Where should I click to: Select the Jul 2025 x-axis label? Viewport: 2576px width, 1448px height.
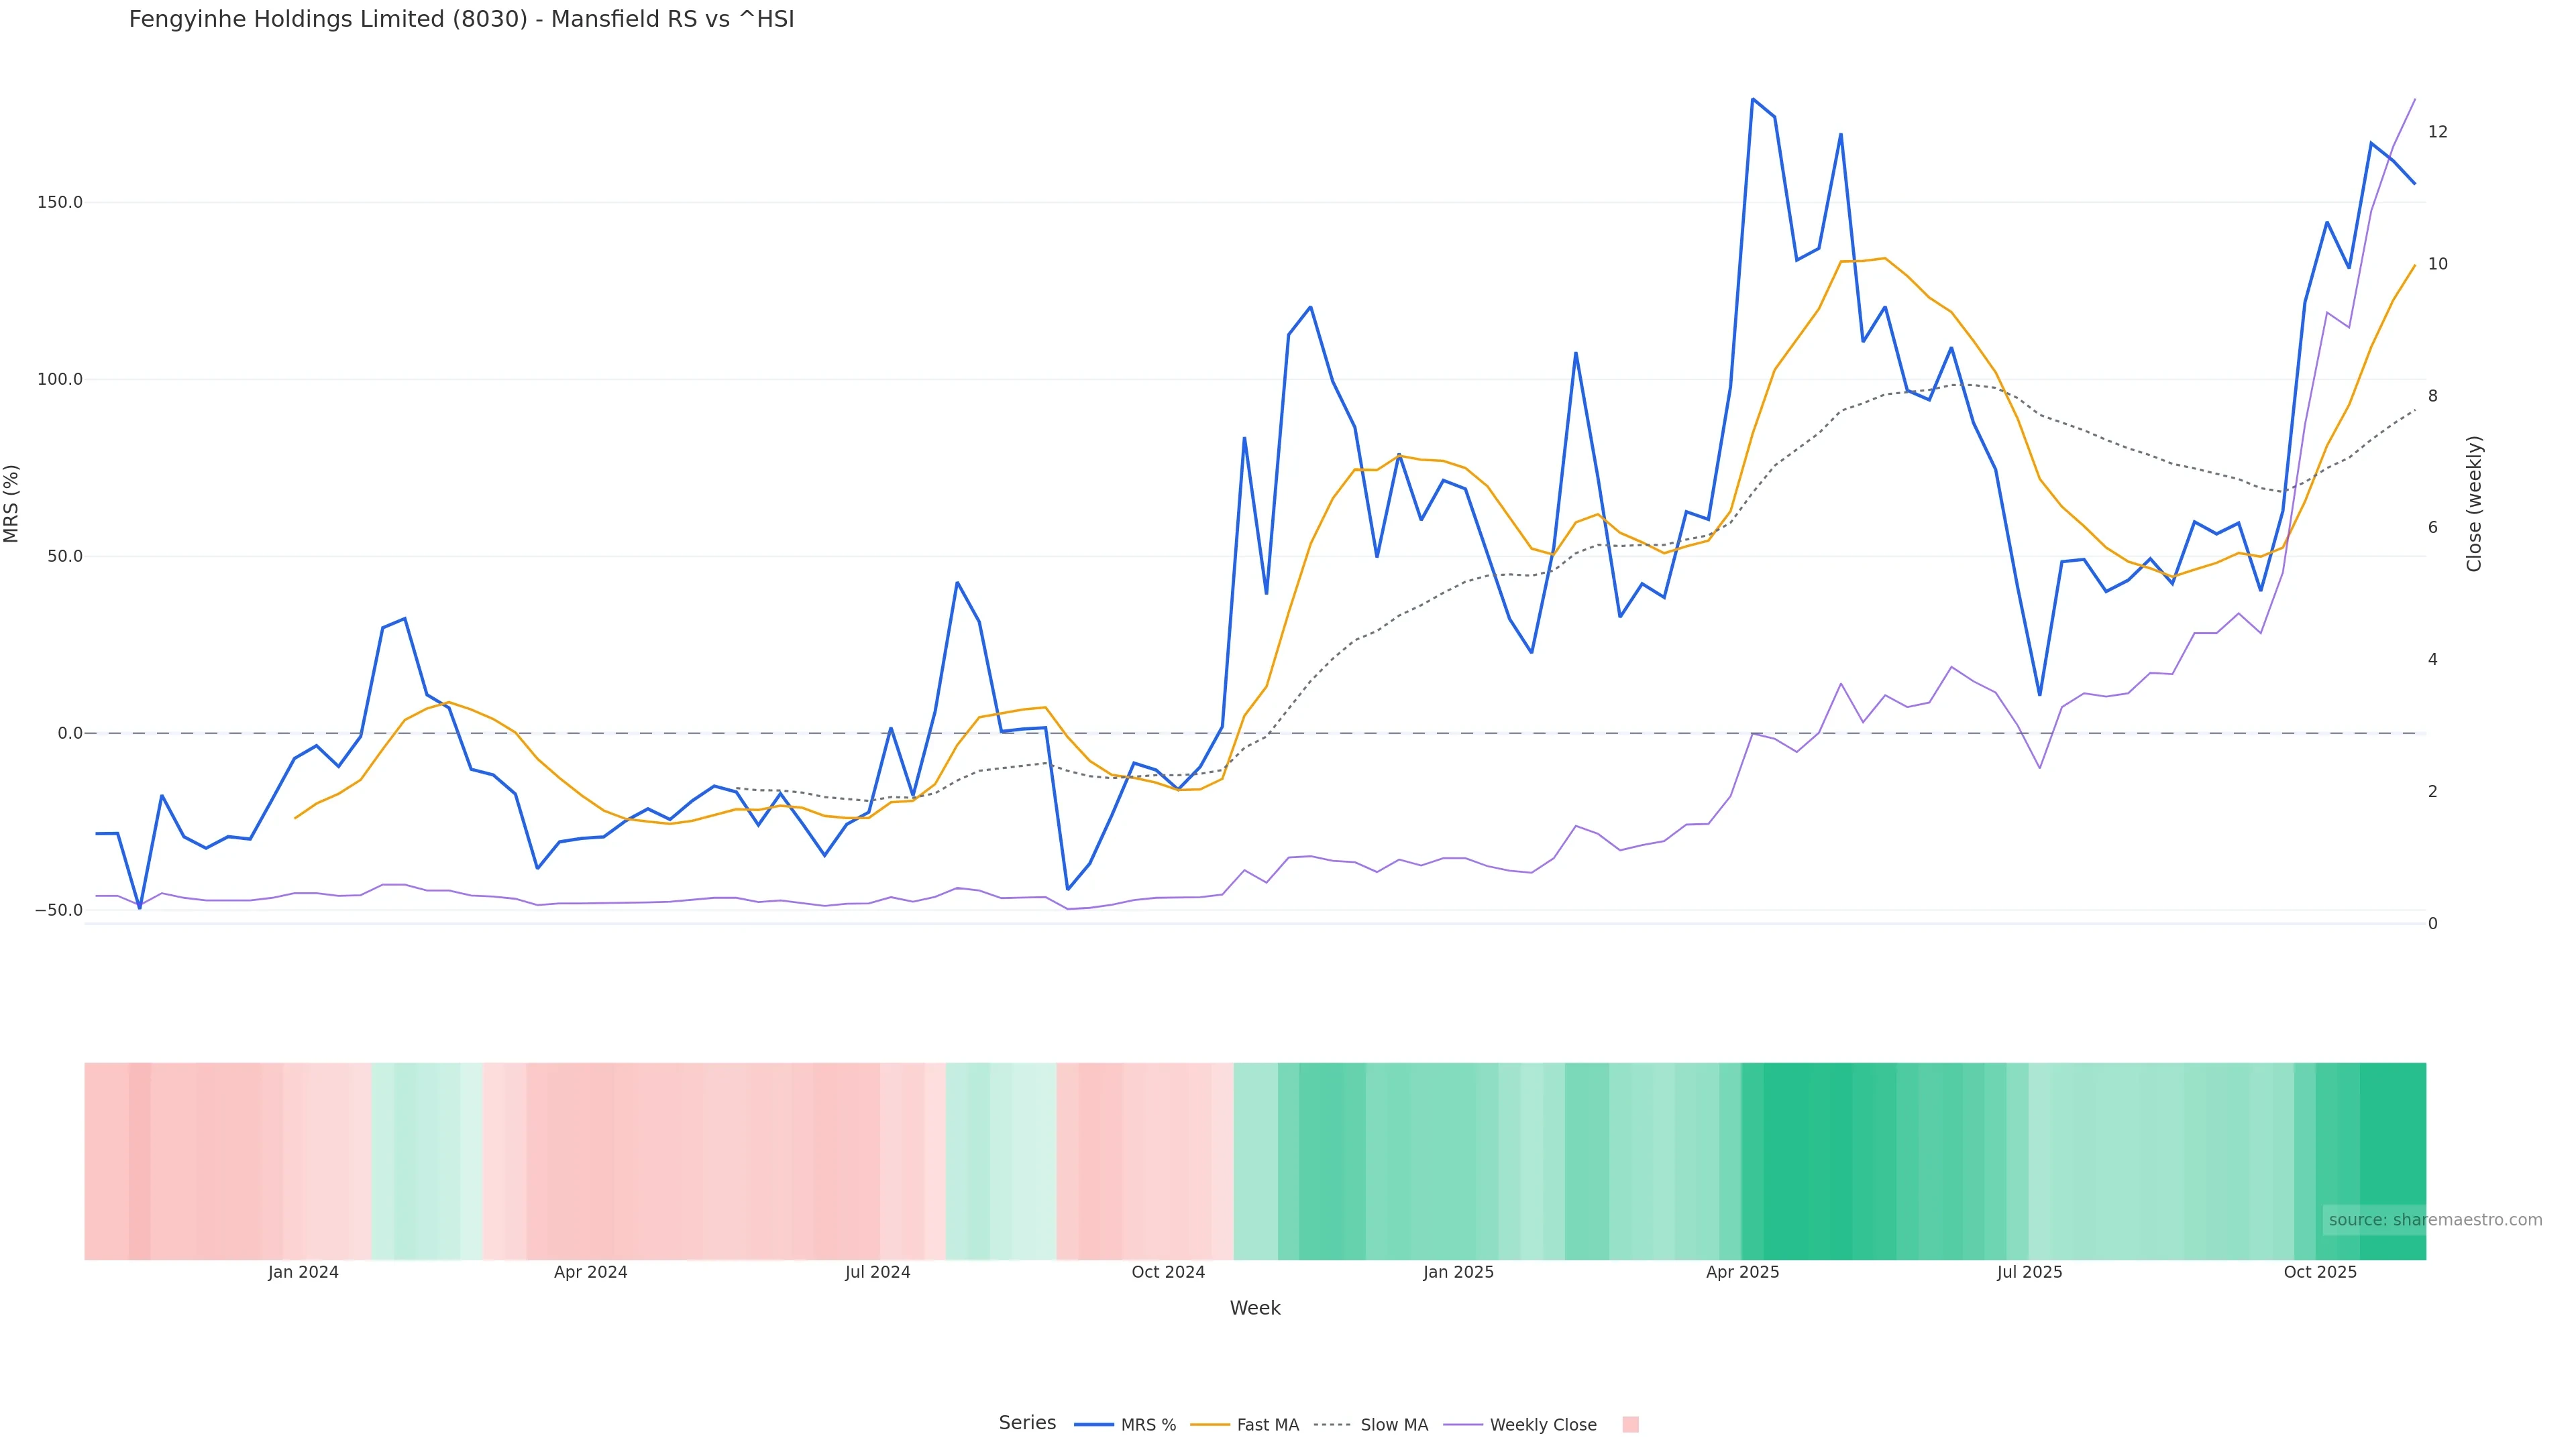[2029, 1272]
